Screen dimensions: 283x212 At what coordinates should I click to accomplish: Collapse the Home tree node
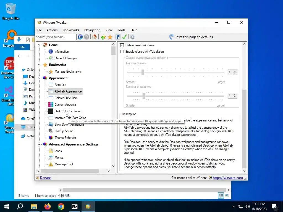pos(39,45)
